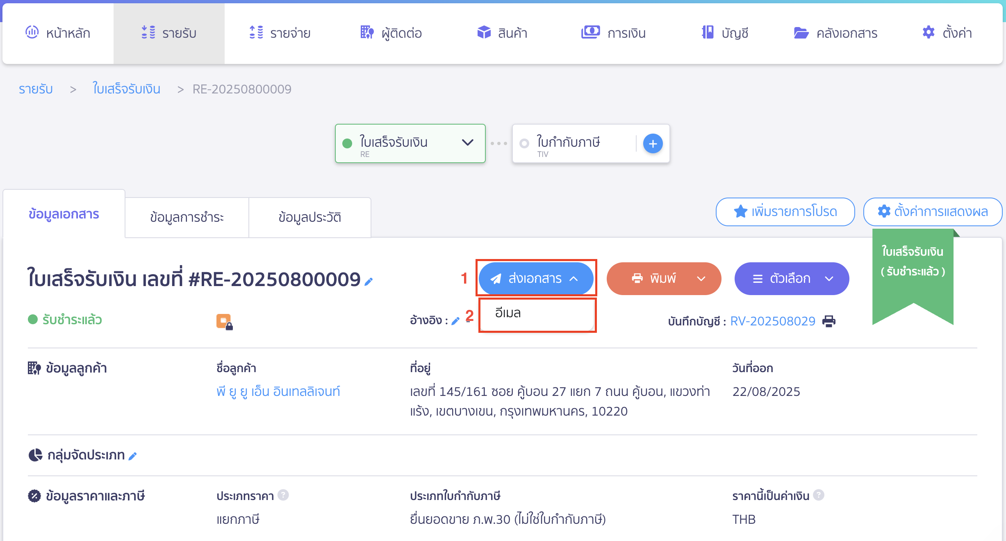Go to the ผู้ติดต่อ contacts menu
The width and height of the screenshot is (1006, 541).
[x=391, y=33]
